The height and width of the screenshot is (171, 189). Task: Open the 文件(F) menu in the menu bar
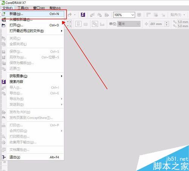tap(8, 8)
